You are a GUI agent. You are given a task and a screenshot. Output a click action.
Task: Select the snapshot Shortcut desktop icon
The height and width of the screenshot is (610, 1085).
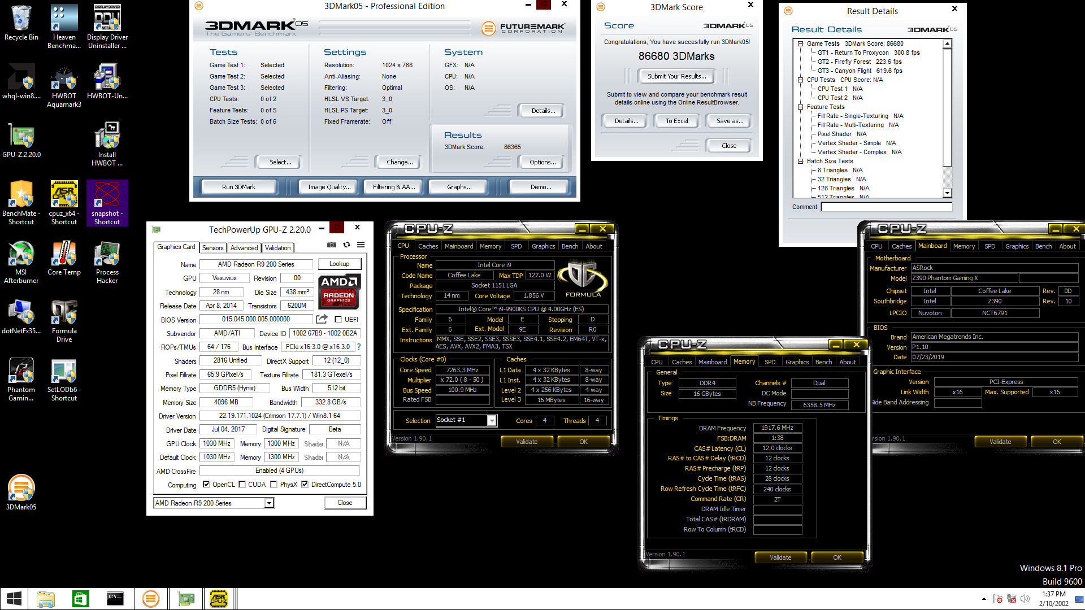point(107,203)
